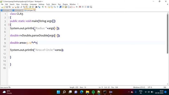Open a file using the toolbar icon
Viewport: 169px width, 95px height.
(x=4, y=7)
